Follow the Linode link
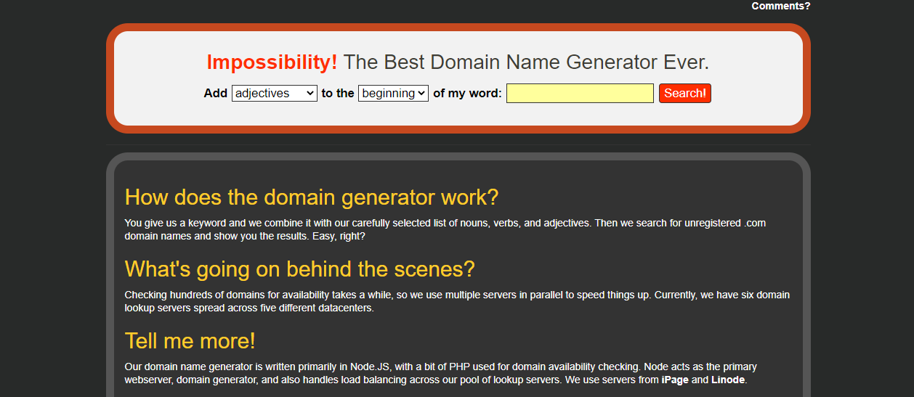 (728, 380)
